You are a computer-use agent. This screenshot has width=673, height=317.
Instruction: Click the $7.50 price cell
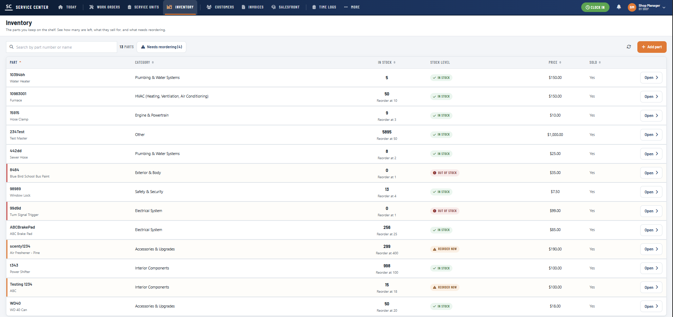tap(555, 192)
